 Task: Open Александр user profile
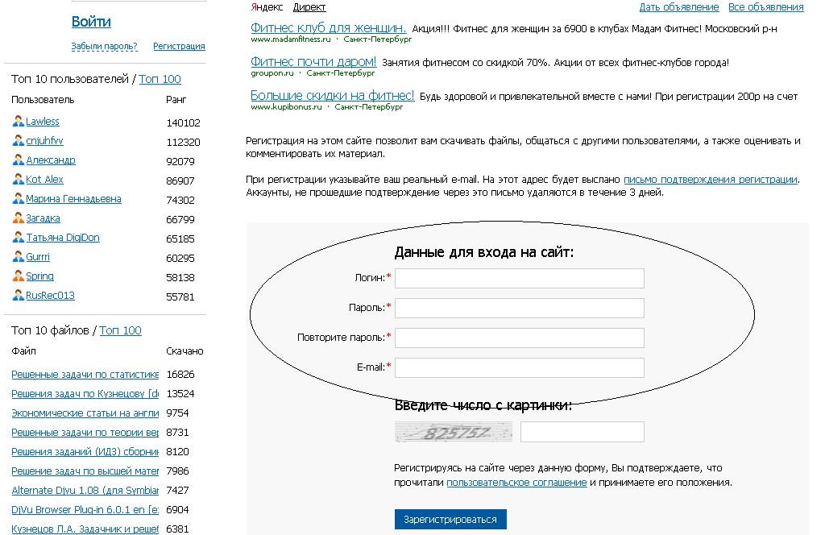pyautogui.click(x=51, y=160)
